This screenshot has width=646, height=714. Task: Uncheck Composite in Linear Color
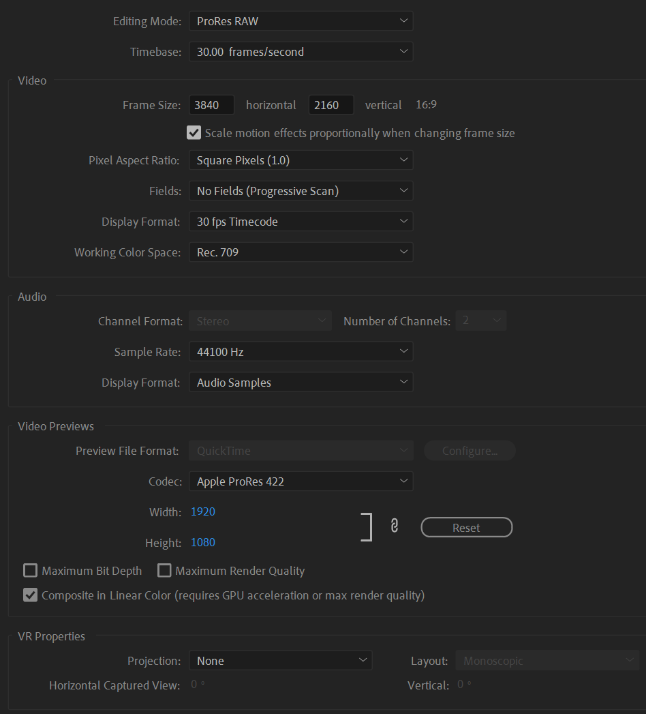click(30, 595)
